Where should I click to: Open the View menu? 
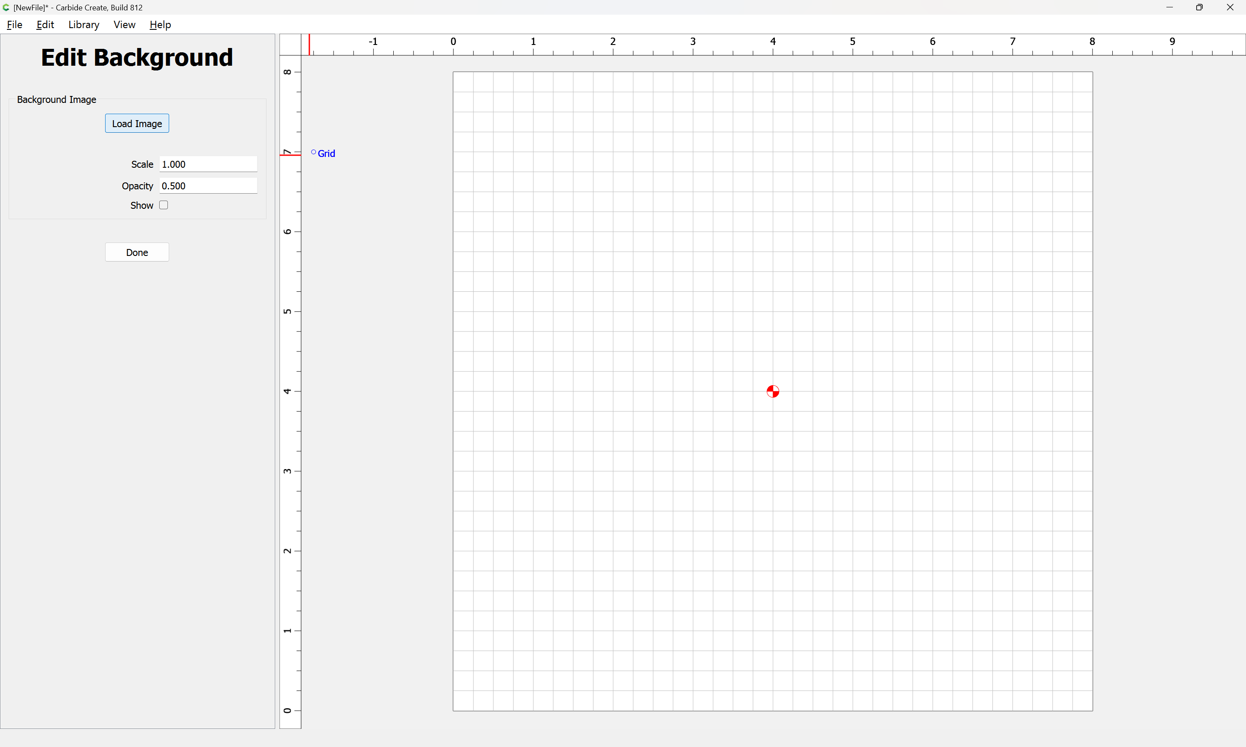click(125, 25)
